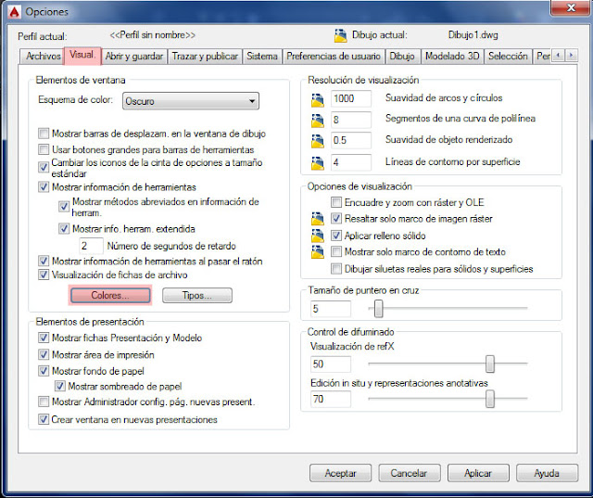
Task: Toggle Mostrar sombreado de papel checkbox
Action: coord(59,386)
